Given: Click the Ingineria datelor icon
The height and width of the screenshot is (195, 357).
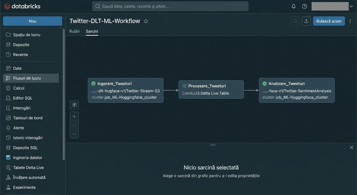Looking at the screenshot, I should pos(8,158).
